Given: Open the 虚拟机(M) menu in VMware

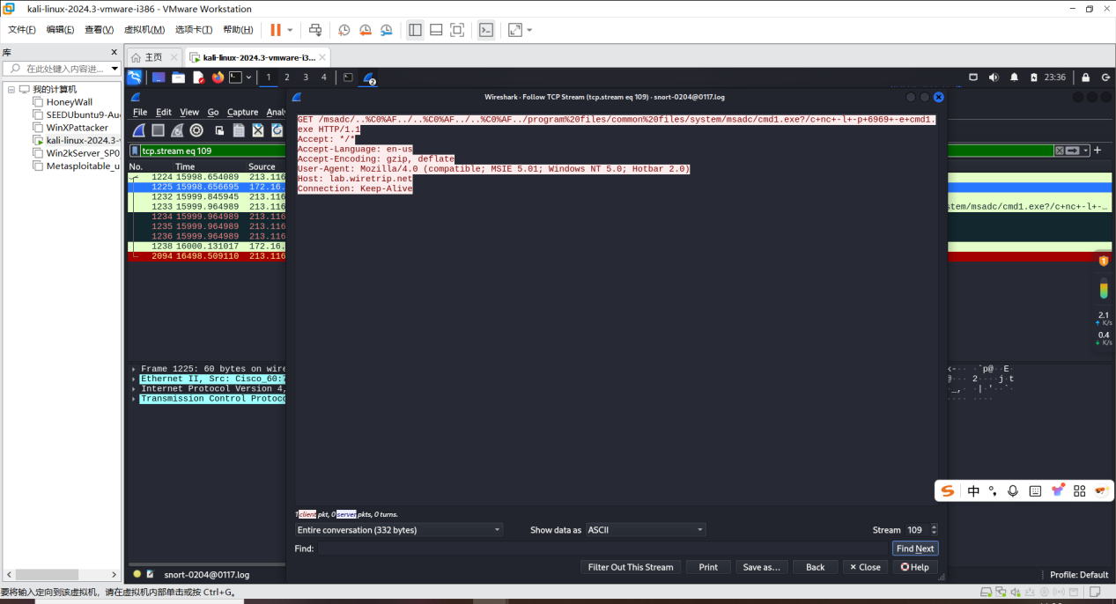Looking at the screenshot, I should [144, 30].
